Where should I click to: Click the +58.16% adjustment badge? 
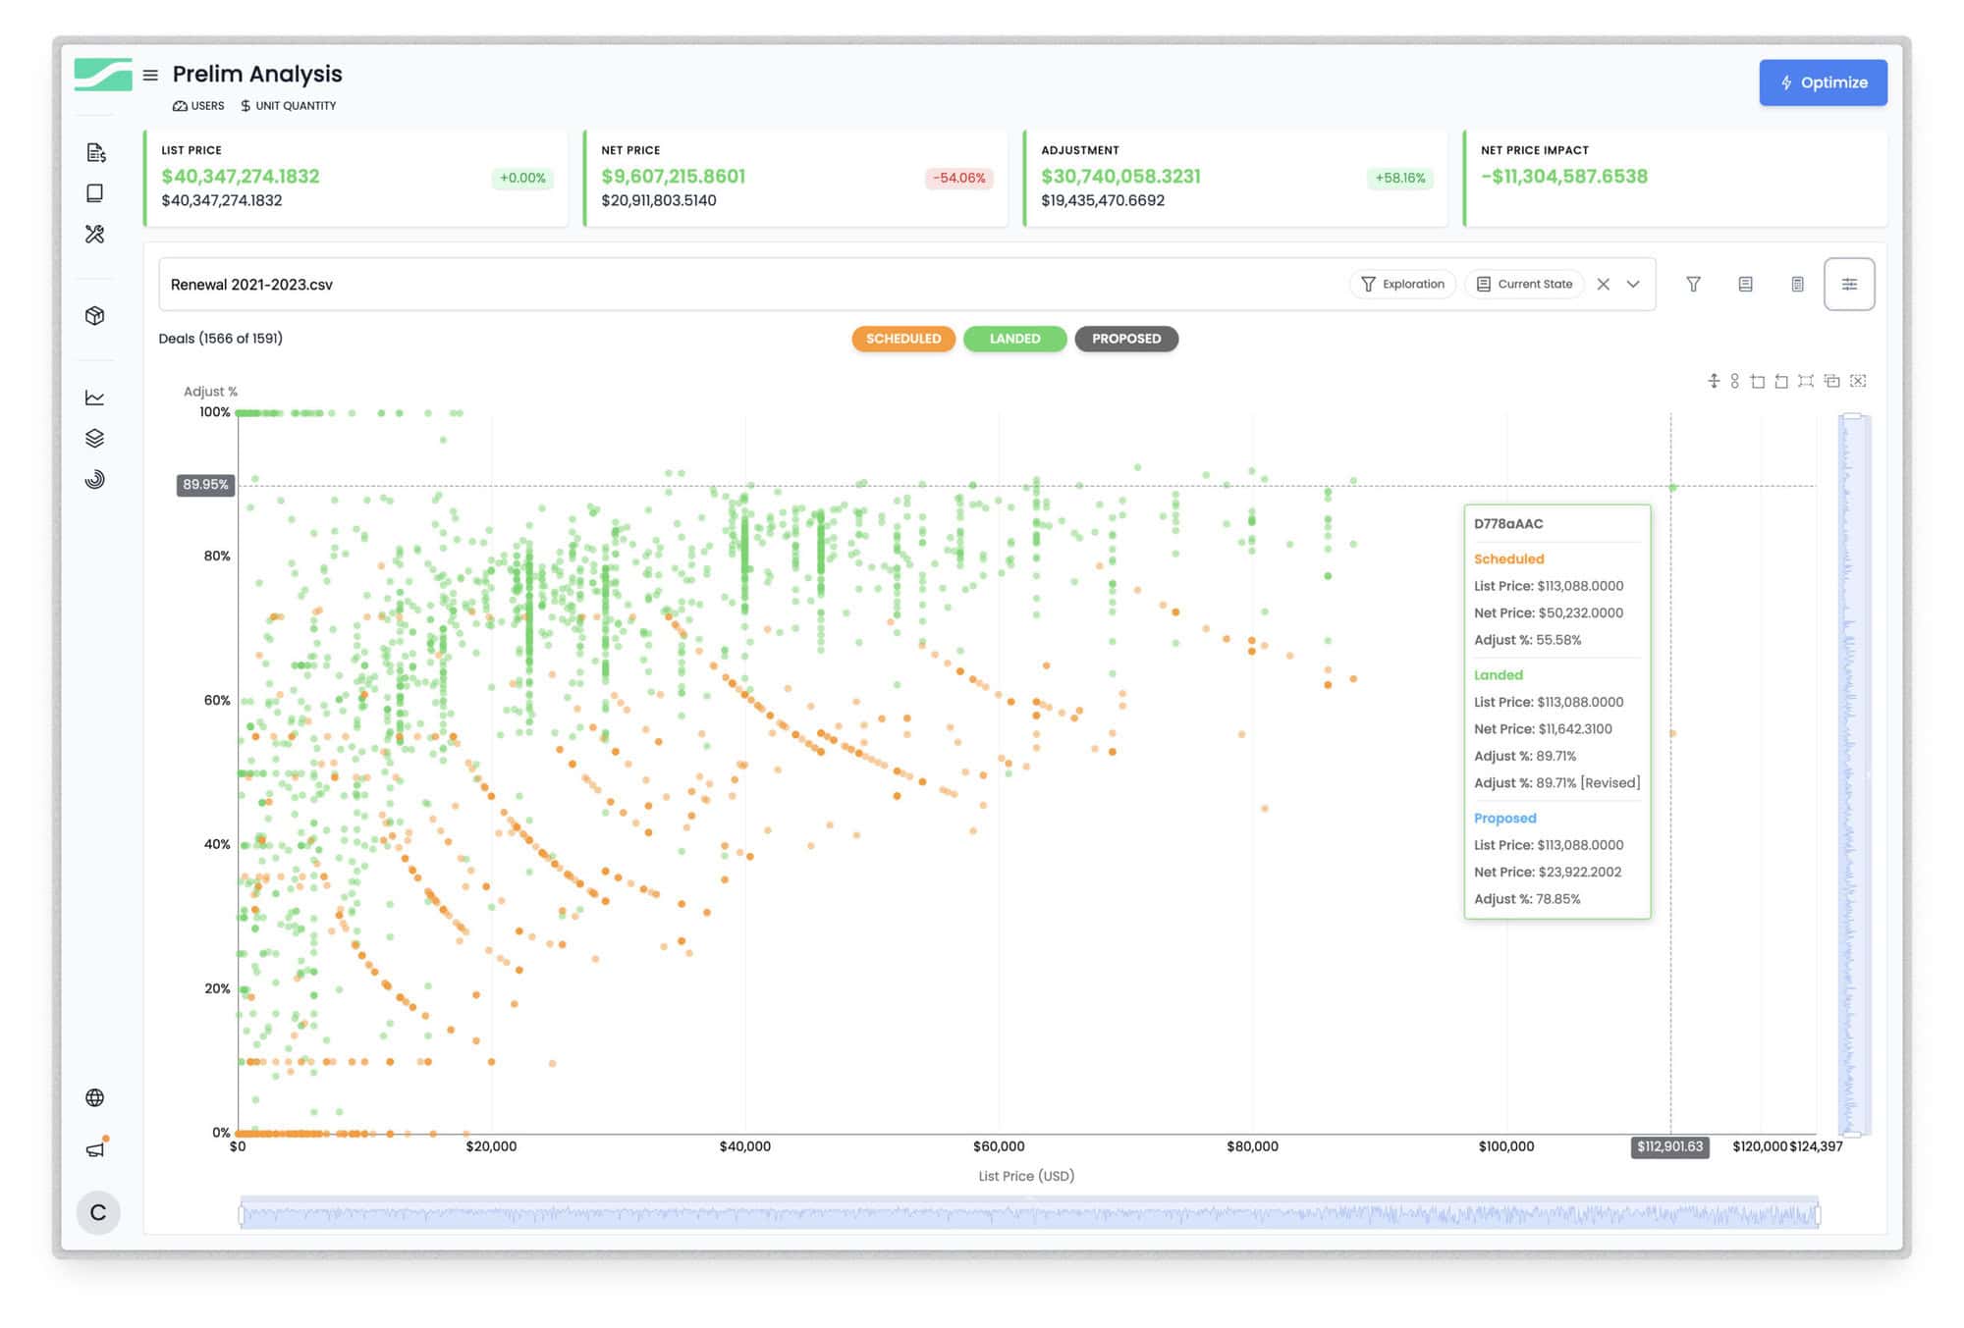click(x=1399, y=178)
